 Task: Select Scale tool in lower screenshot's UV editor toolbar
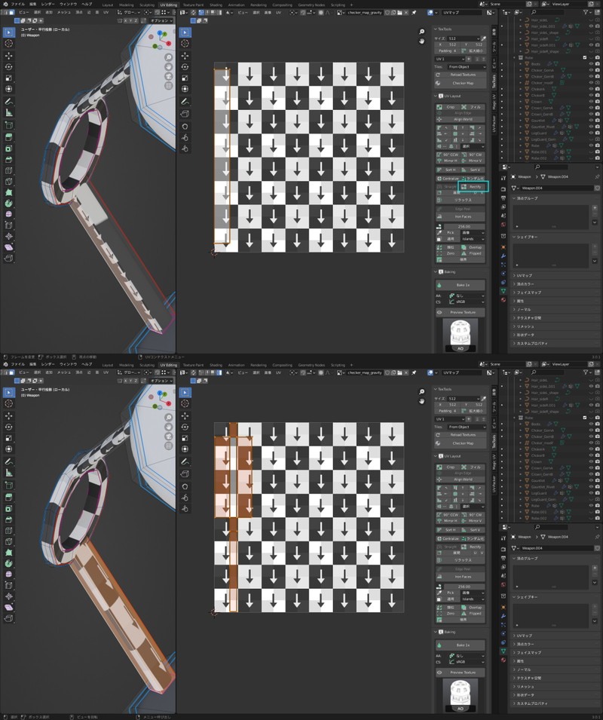pos(185,438)
